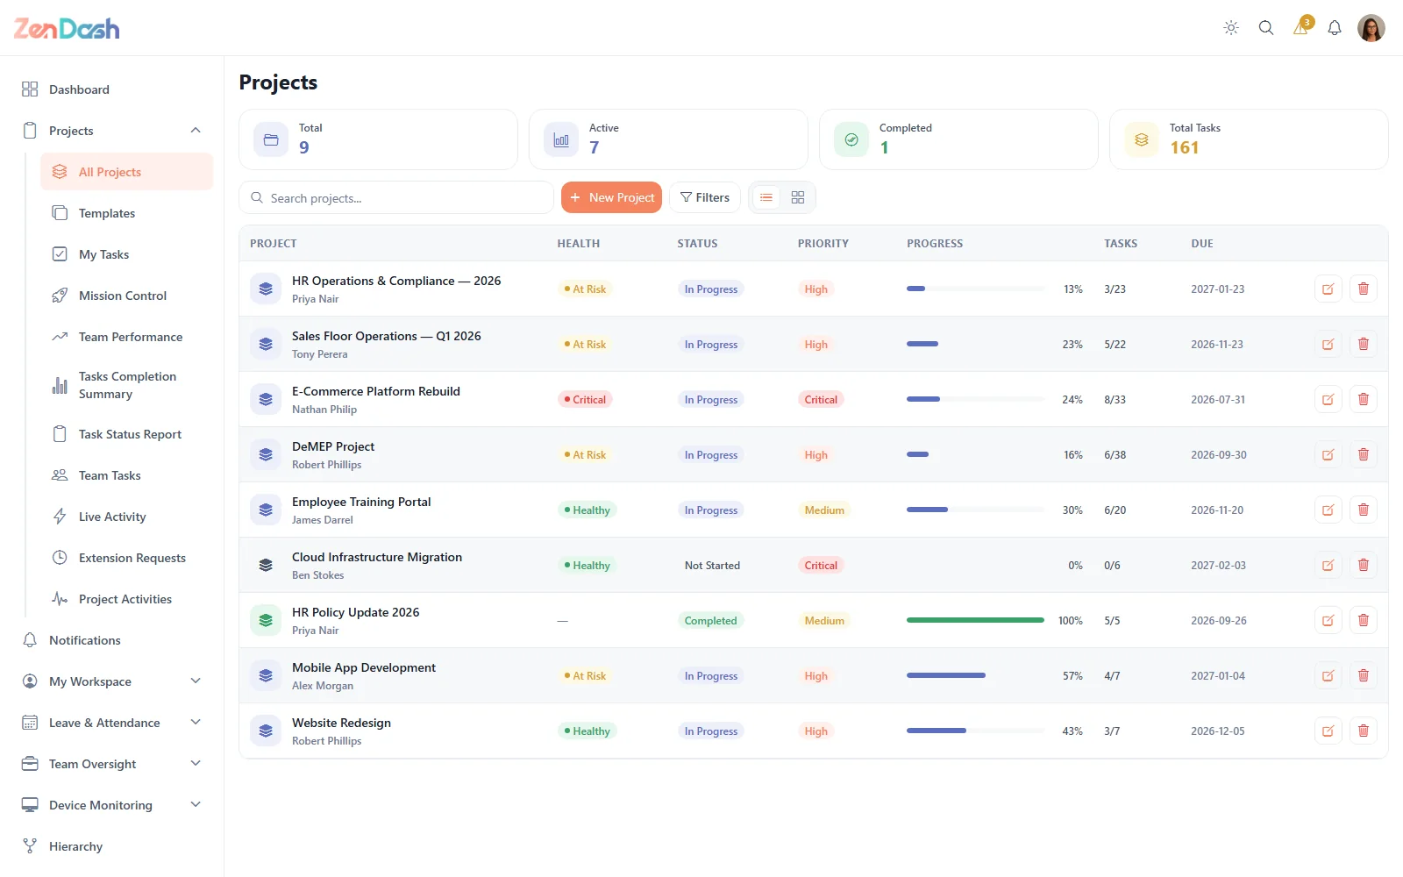Screen dimensions: 1403x877
Task: Open Hierarchy in the sidebar
Action: tap(112, 846)
